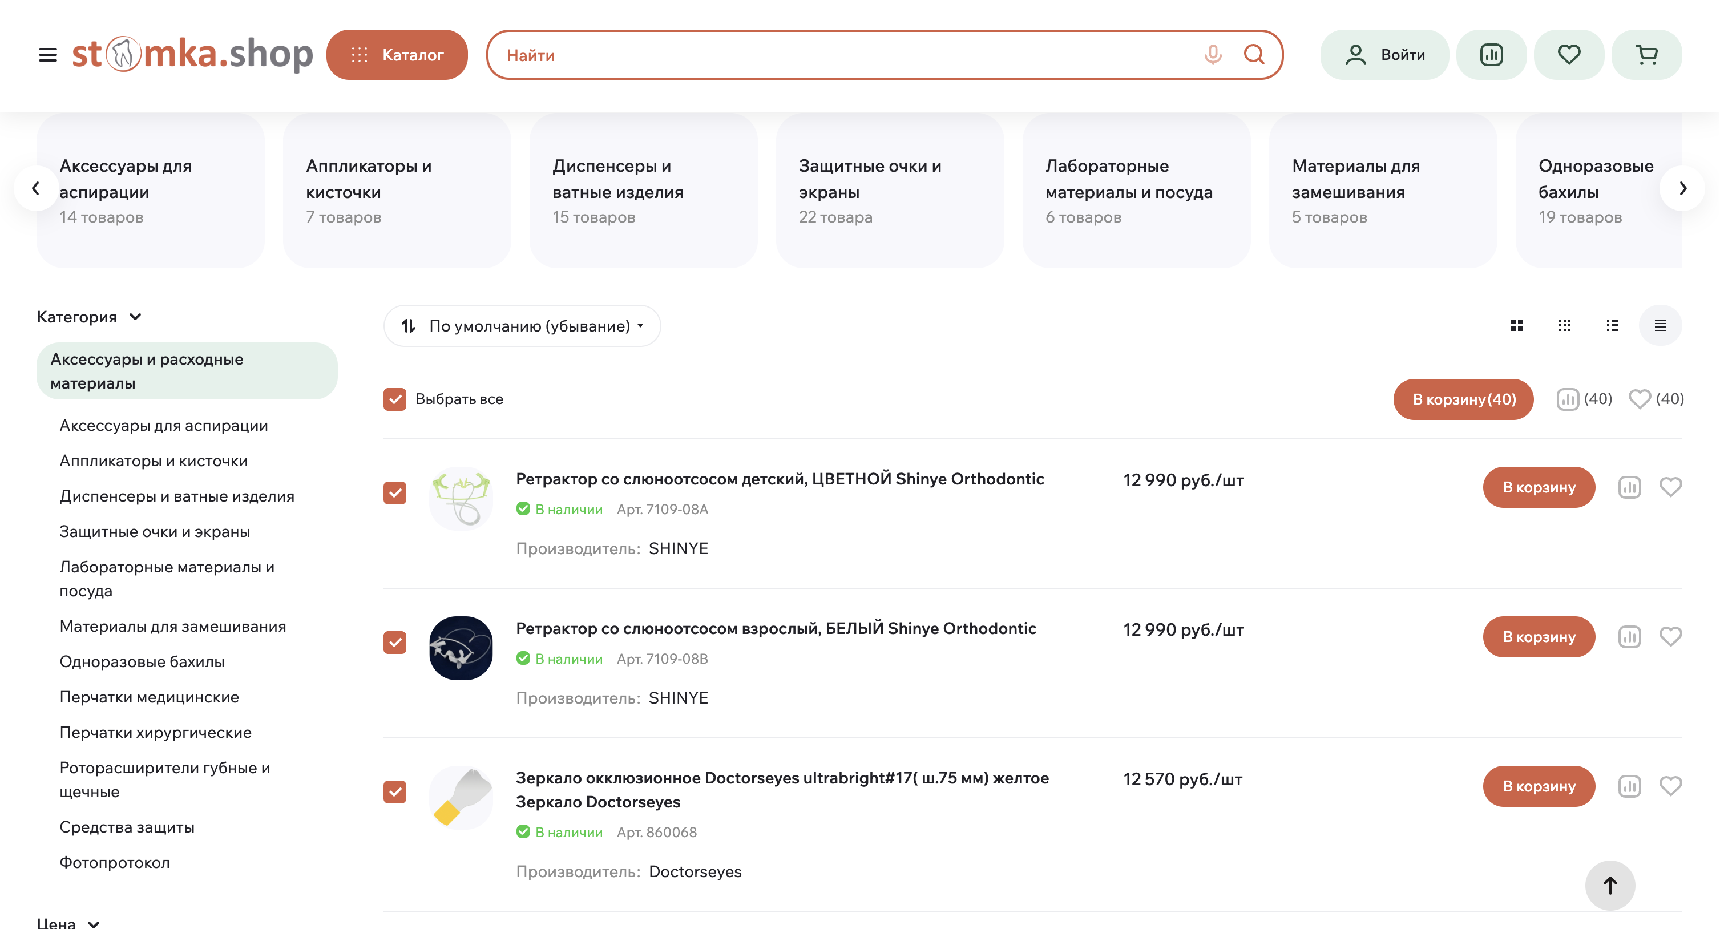This screenshot has height=929, width=1720.
Task: Open the Каталог catalog button
Action: [x=397, y=55]
